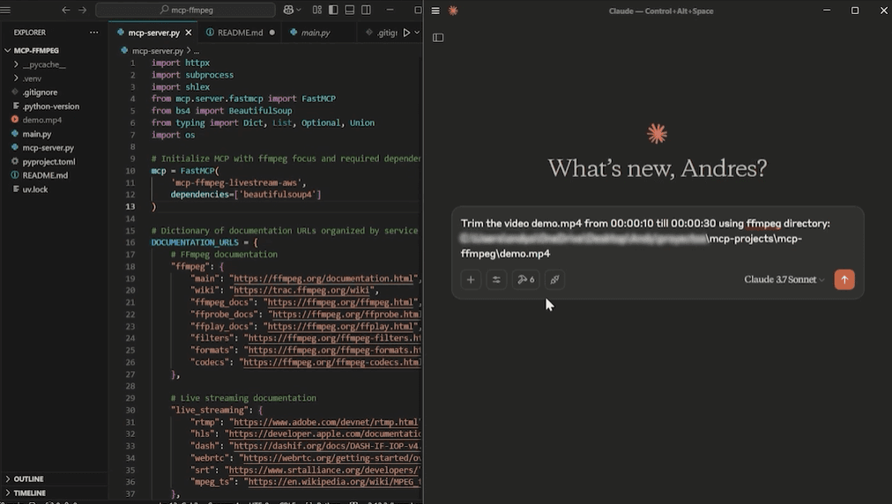Go back with the VS Code left arrow

tap(66, 10)
